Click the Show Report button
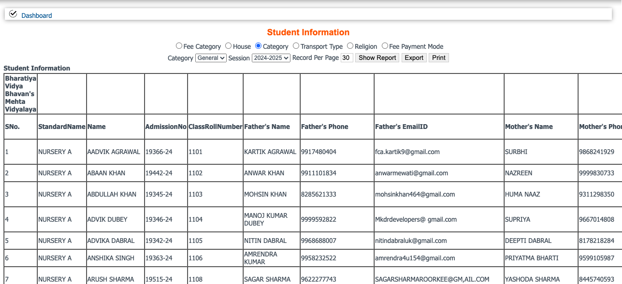Screen dimensions: 622x284 (x=377, y=58)
